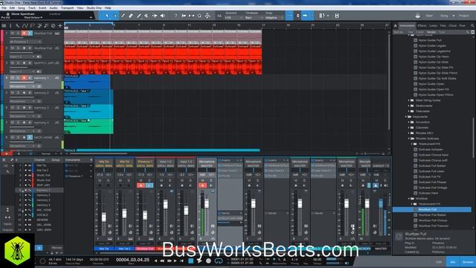Toggle visibility dot for REVERB channel
476x268 pixels.
[x=26, y=220]
